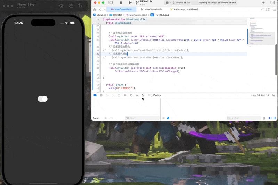Switch to ViewController.h tab

pyautogui.click(x=152, y=9)
